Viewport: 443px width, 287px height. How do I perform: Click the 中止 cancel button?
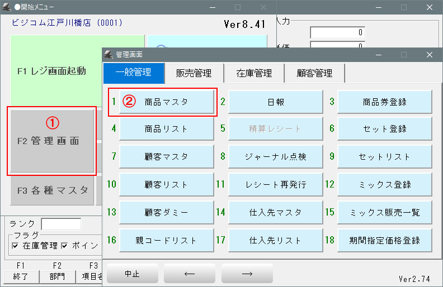pyautogui.click(x=132, y=274)
